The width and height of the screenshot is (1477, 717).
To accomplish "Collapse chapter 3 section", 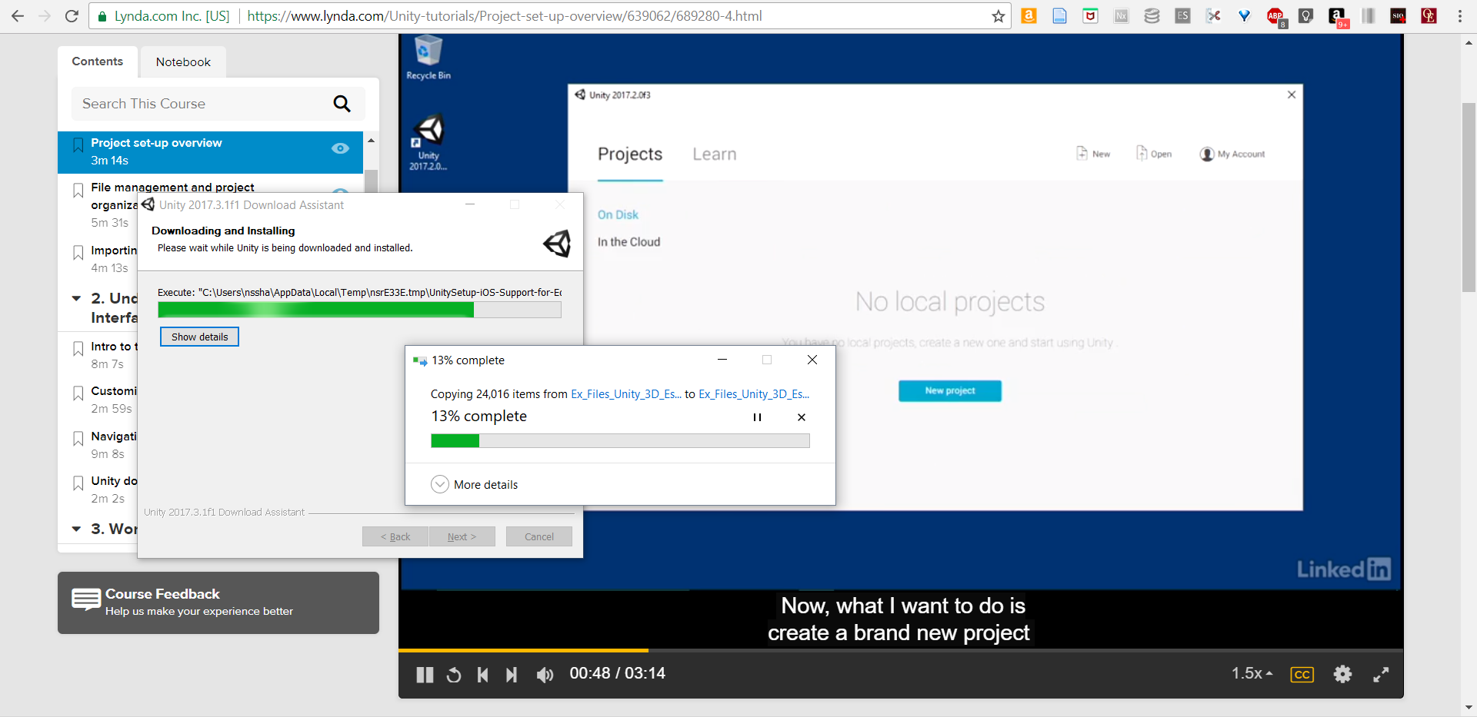I will pyautogui.click(x=76, y=529).
